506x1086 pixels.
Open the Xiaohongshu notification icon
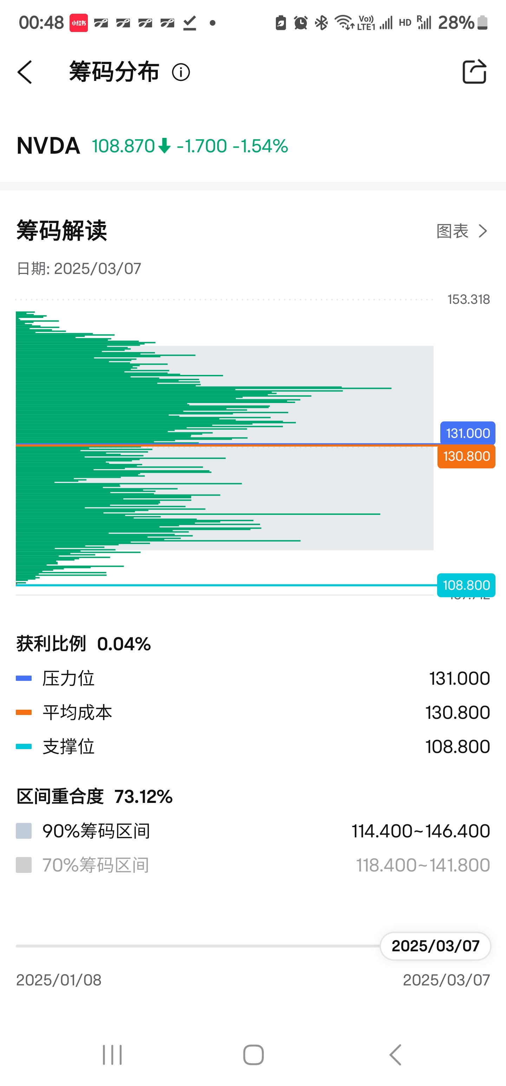click(78, 23)
